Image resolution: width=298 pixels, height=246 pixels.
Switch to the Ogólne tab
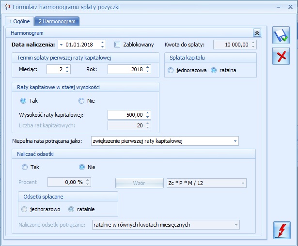click(x=19, y=21)
